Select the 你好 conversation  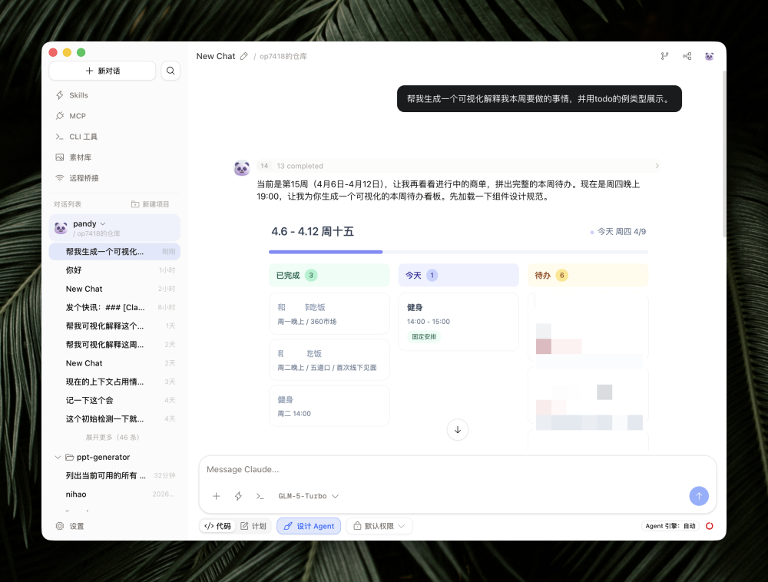pyautogui.click(x=76, y=270)
